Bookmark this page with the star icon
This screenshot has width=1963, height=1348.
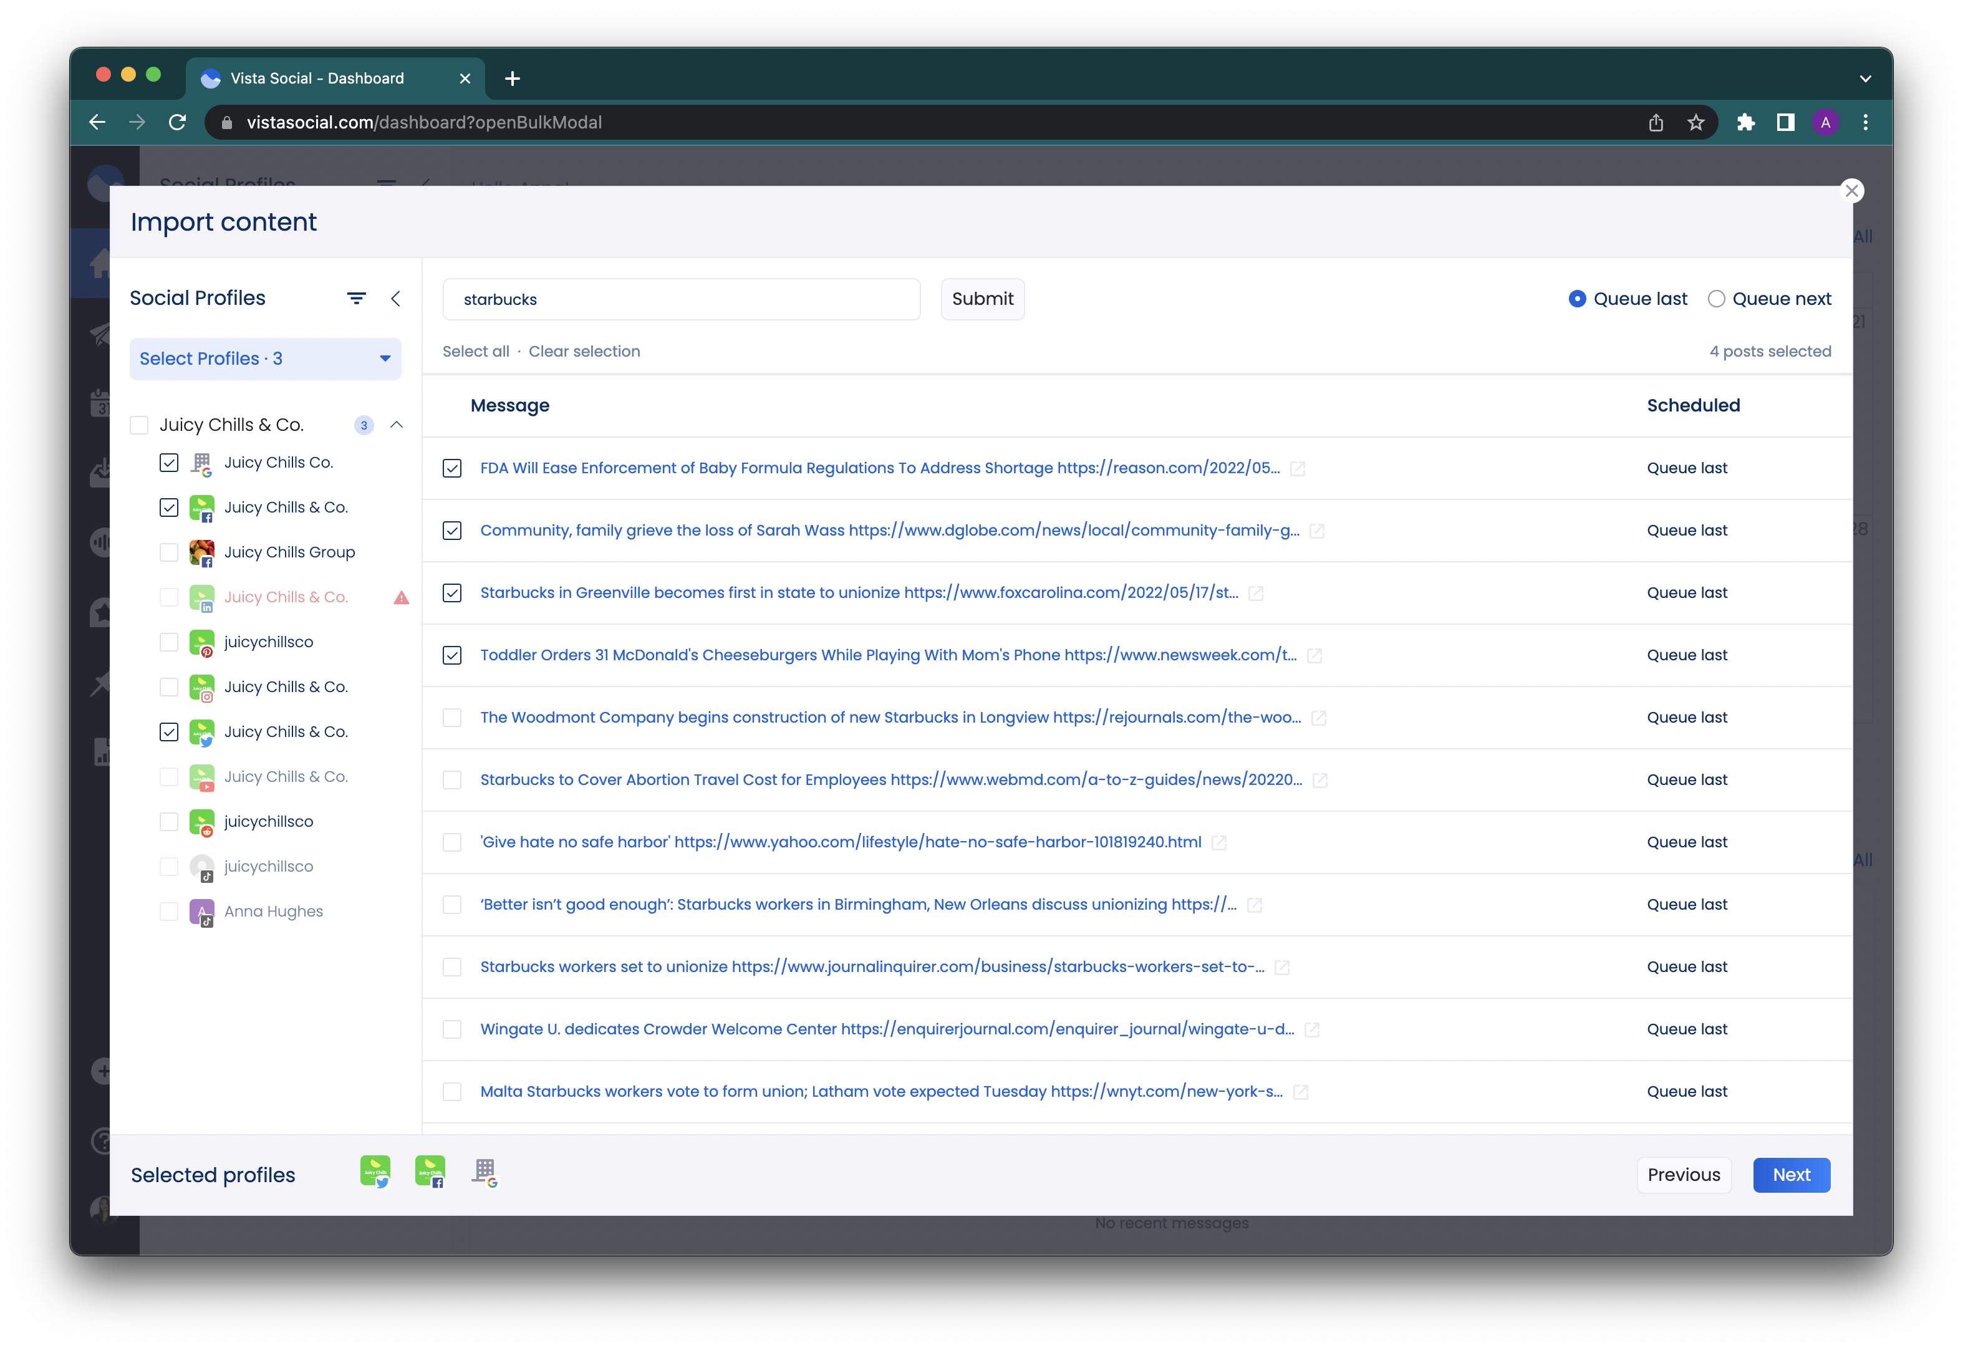[x=1695, y=123]
